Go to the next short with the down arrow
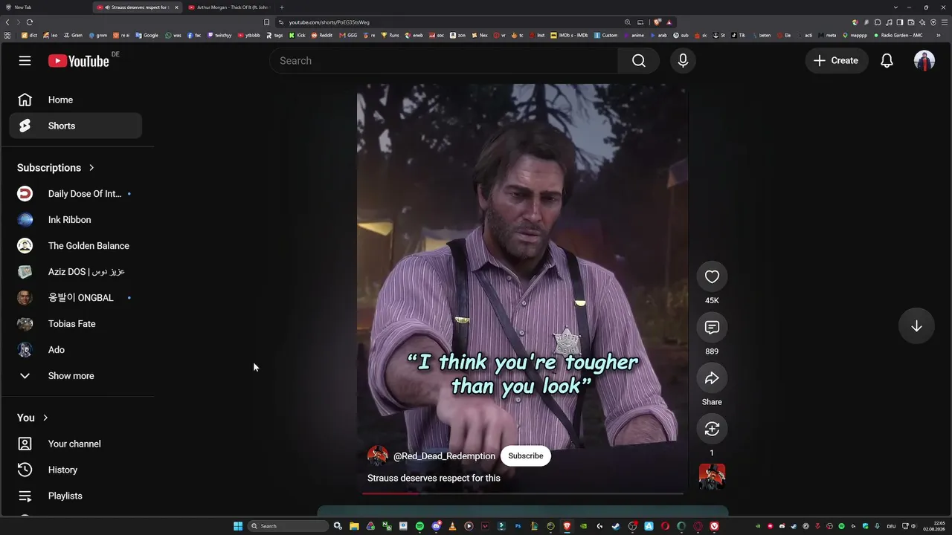 pos(916,326)
